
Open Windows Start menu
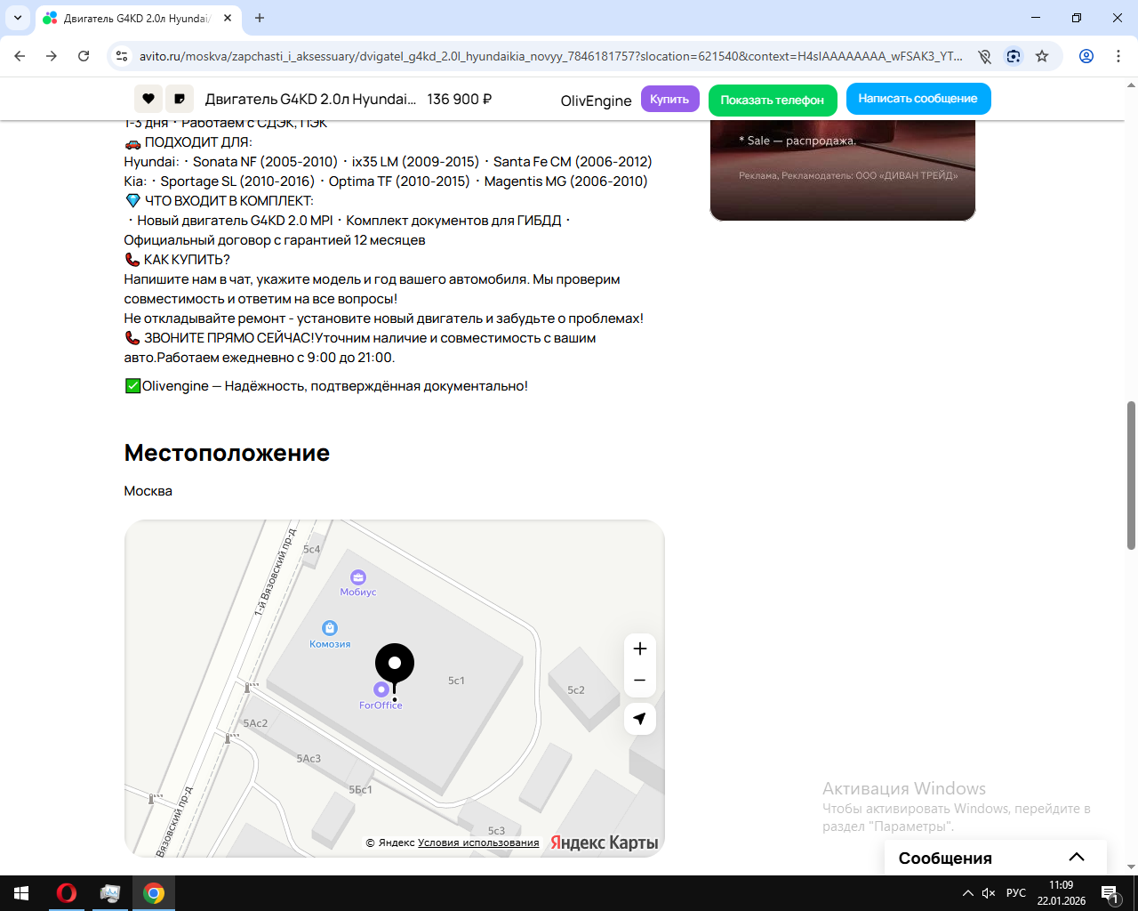(21, 893)
